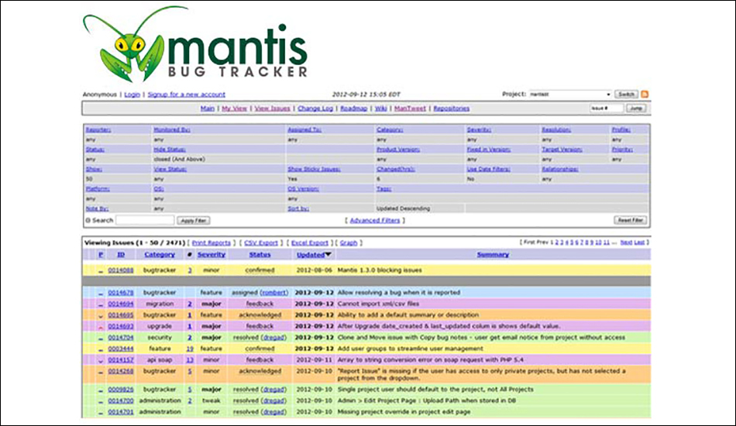Click the priority icon for issue 0014678

pos(101,293)
